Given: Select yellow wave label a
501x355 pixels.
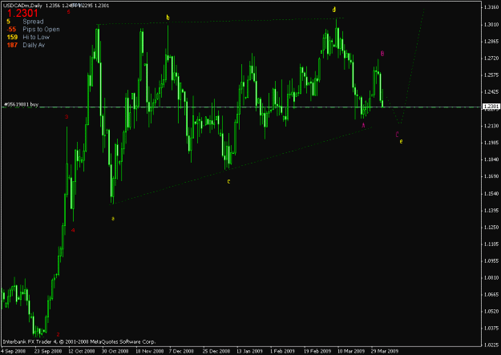Looking at the screenshot, I should coord(113,219).
